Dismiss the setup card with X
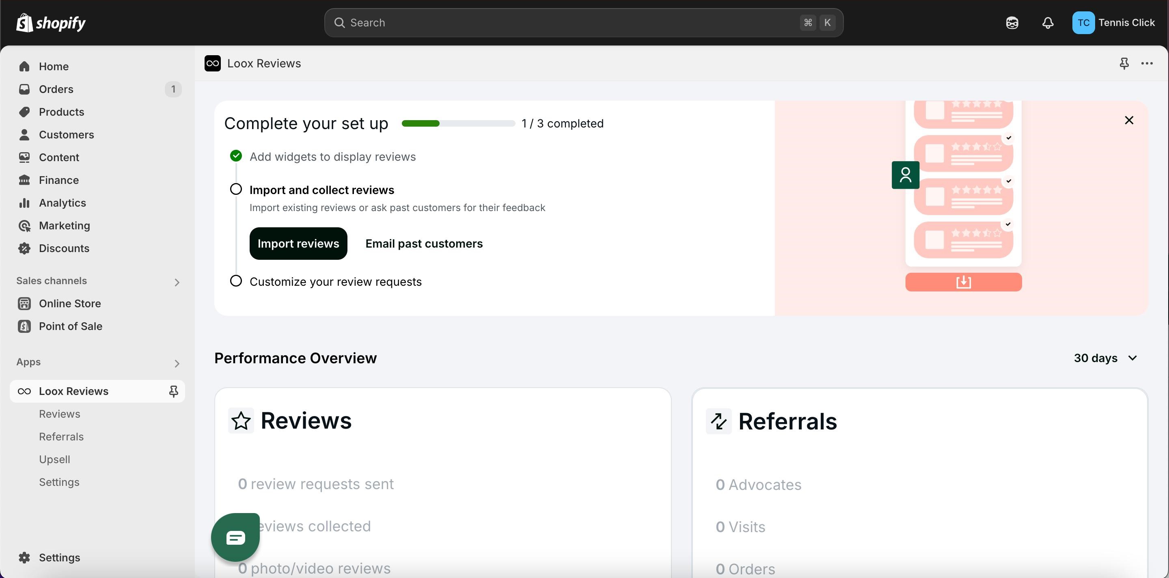Image resolution: width=1169 pixels, height=578 pixels. [x=1128, y=120]
